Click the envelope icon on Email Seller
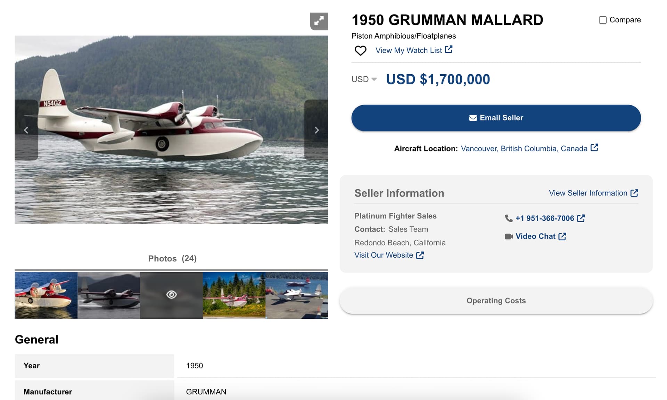 [473, 118]
